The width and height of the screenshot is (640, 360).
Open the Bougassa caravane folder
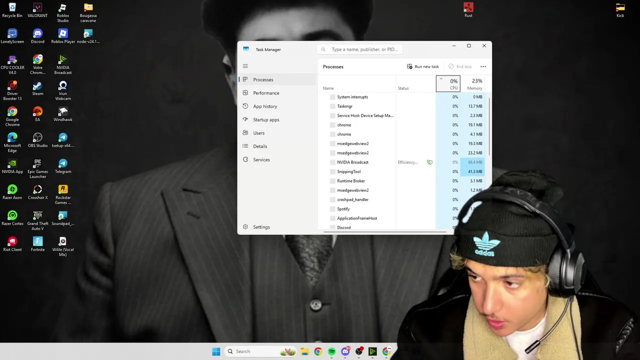pos(88,13)
